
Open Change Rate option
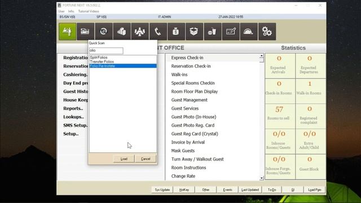183,176
